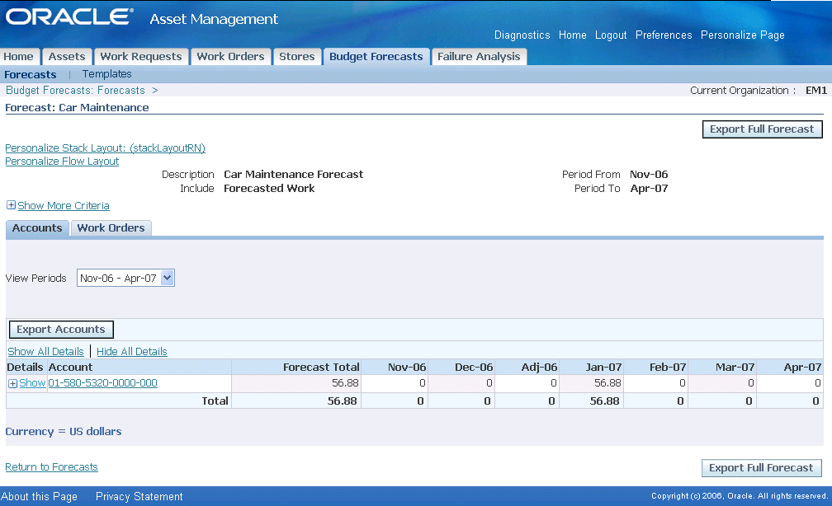Click Period To value Apr-07
Image resolution: width=832 pixels, height=506 pixels.
(x=649, y=189)
